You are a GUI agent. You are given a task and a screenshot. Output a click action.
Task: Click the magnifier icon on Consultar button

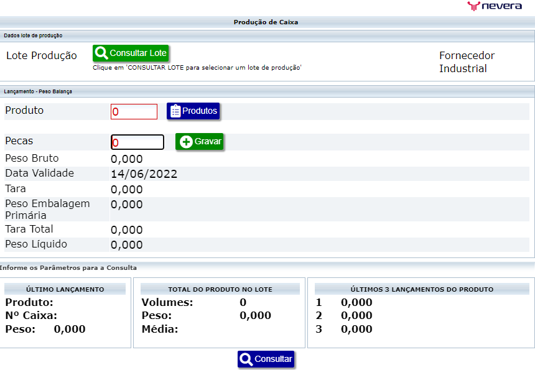[x=245, y=359]
